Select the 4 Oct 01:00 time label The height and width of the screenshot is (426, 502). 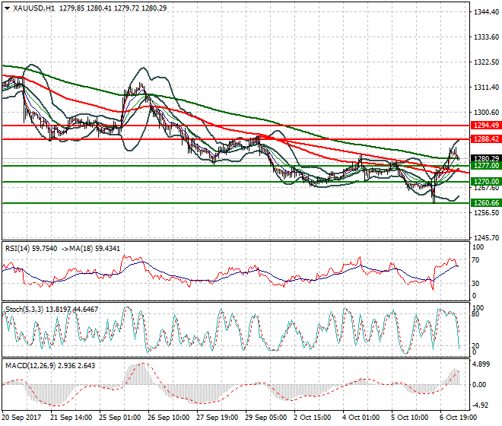click(x=361, y=418)
